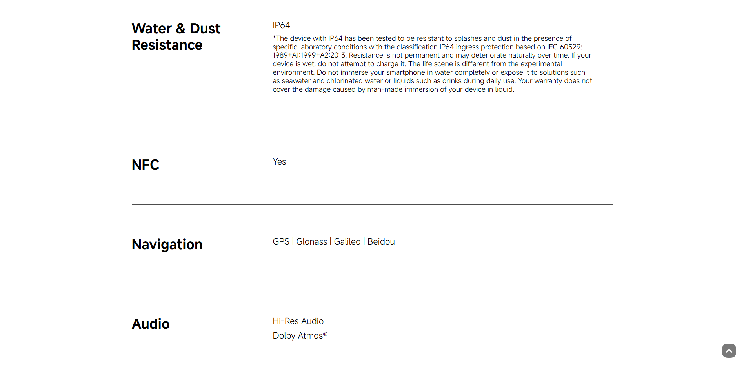
Task: Click the Dolby Atmos text
Action: point(298,336)
